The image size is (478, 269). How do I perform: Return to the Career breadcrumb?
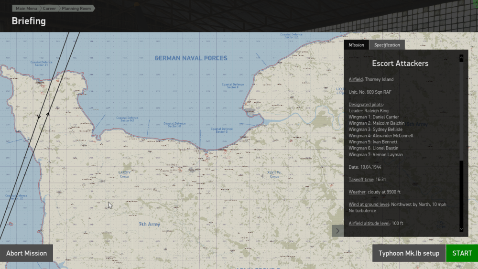click(x=49, y=9)
